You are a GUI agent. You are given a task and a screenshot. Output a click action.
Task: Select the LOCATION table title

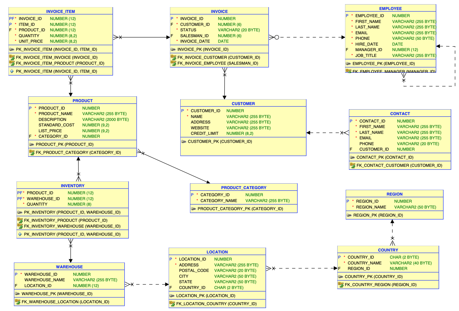[x=217, y=252]
